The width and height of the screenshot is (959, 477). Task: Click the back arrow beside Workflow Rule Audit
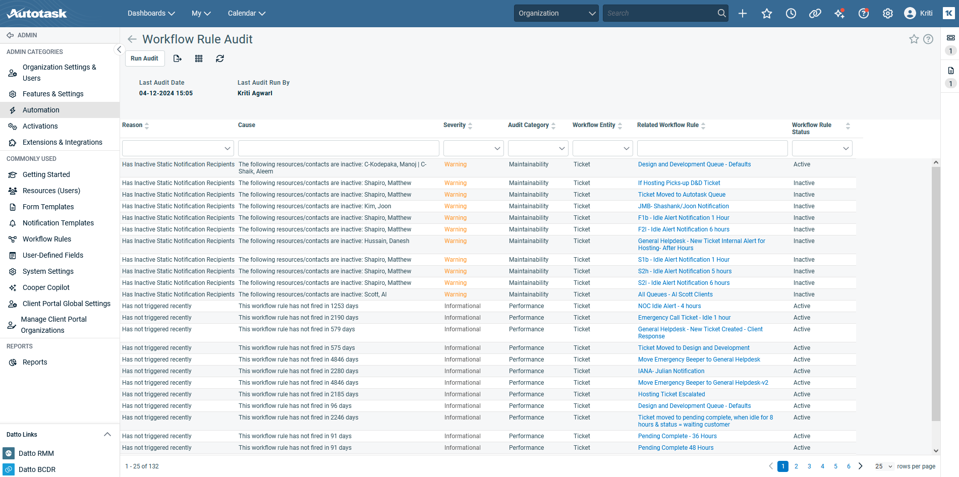(132, 39)
